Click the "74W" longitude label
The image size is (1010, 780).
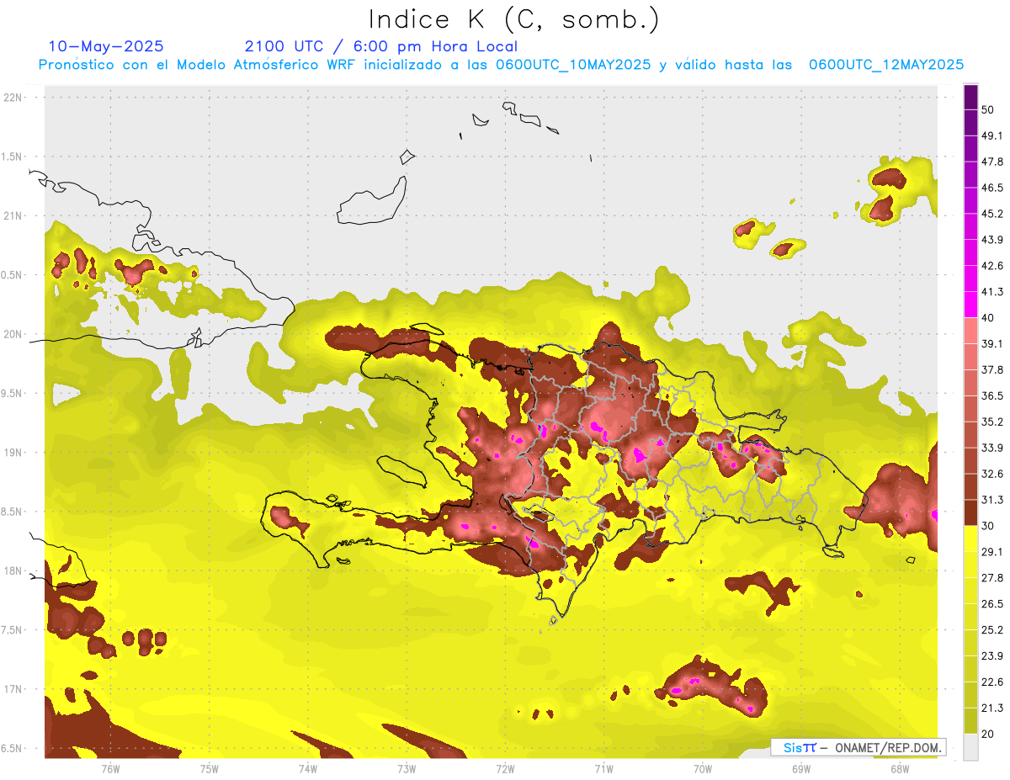pos(307,769)
